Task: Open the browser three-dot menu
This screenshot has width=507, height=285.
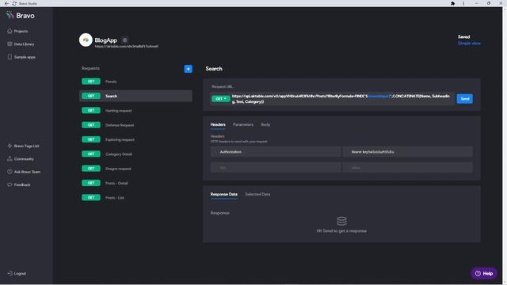Action: coord(463,3)
